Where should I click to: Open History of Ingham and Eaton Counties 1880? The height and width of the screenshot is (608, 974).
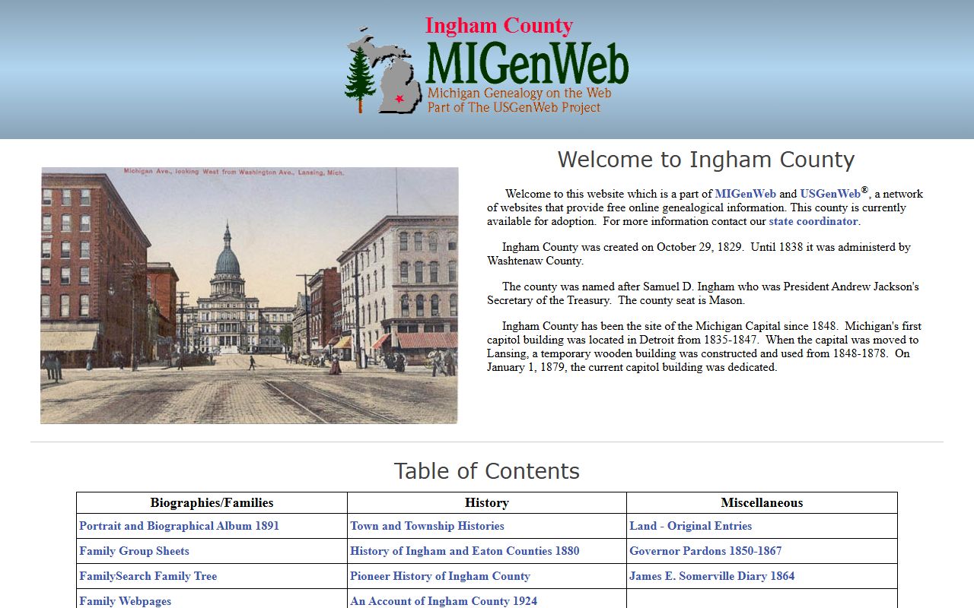coord(464,551)
